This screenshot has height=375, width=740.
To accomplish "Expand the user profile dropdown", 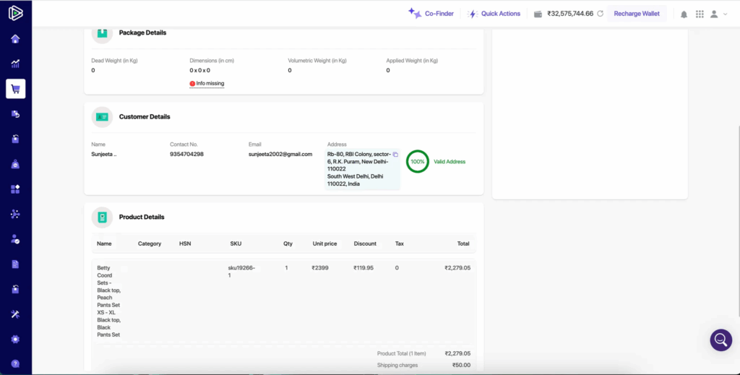I will pos(718,14).
